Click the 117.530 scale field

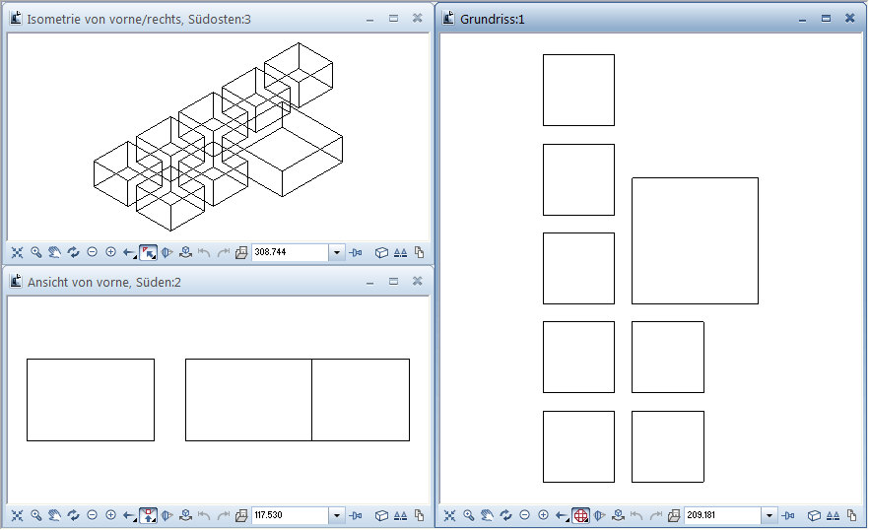[290, 515]
